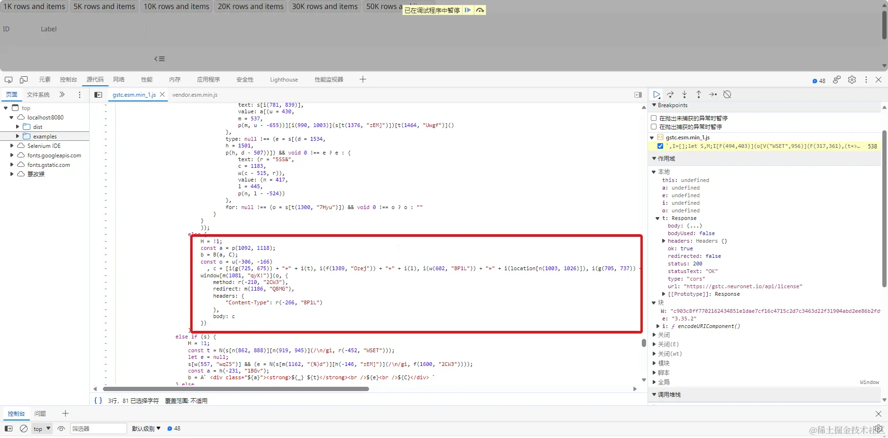Open navigator pane three-dot menu
Screen dimensions: 888x438
(80, 95)
